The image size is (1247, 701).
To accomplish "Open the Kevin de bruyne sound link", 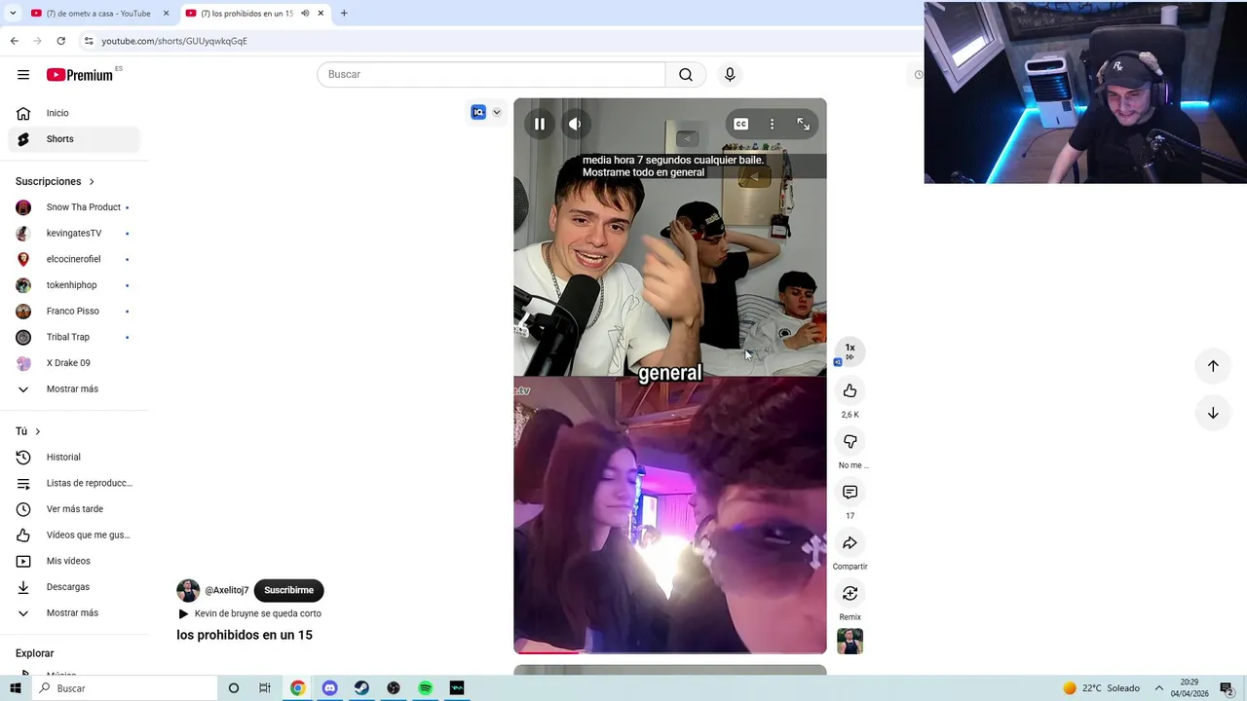I will 258,613.
